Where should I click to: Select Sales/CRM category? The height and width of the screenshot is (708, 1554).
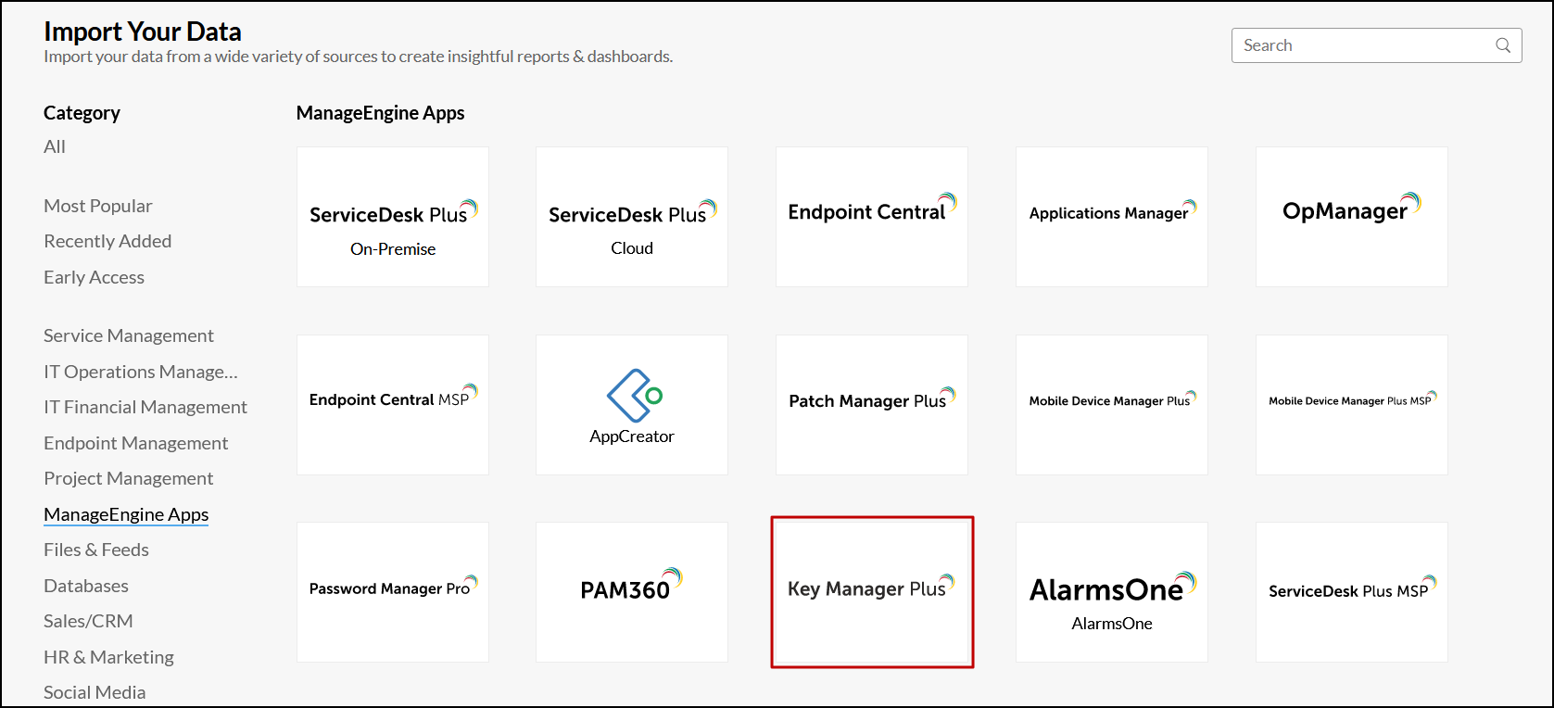88,621
